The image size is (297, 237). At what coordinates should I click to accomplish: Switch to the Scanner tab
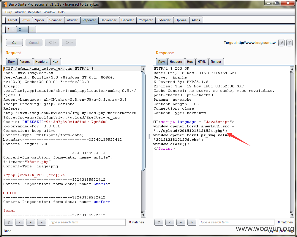coord(55,20)
